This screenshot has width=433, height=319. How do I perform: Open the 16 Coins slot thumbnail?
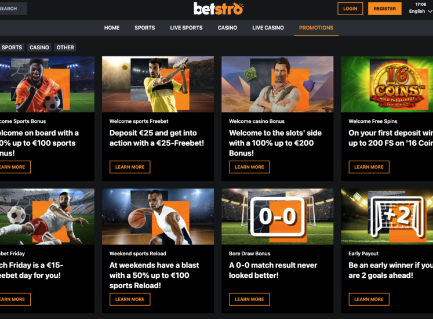point(387,84)
